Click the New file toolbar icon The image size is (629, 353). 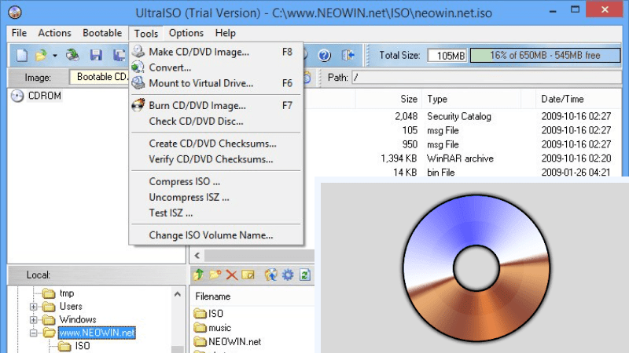(x=22, y=55)
